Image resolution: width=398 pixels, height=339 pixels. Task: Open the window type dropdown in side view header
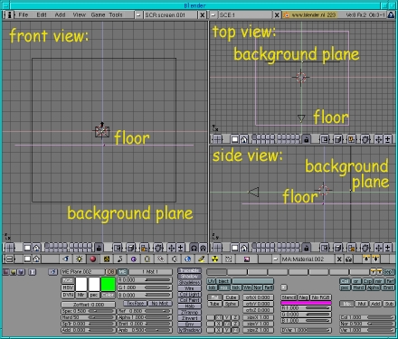point(217,248)
